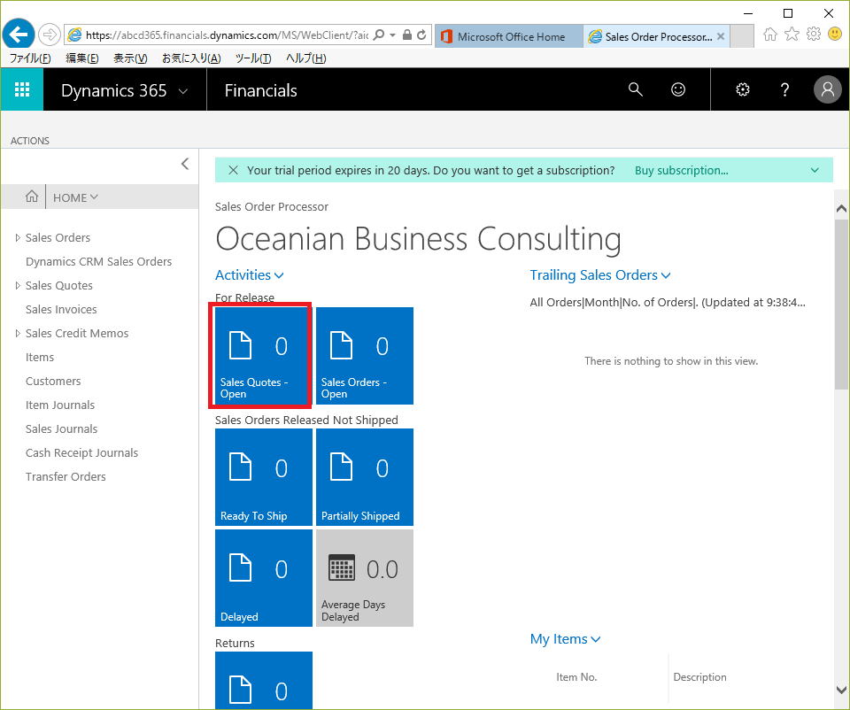
Task: Dismiss the trial period notification
Action: click(x=233, y=170)
